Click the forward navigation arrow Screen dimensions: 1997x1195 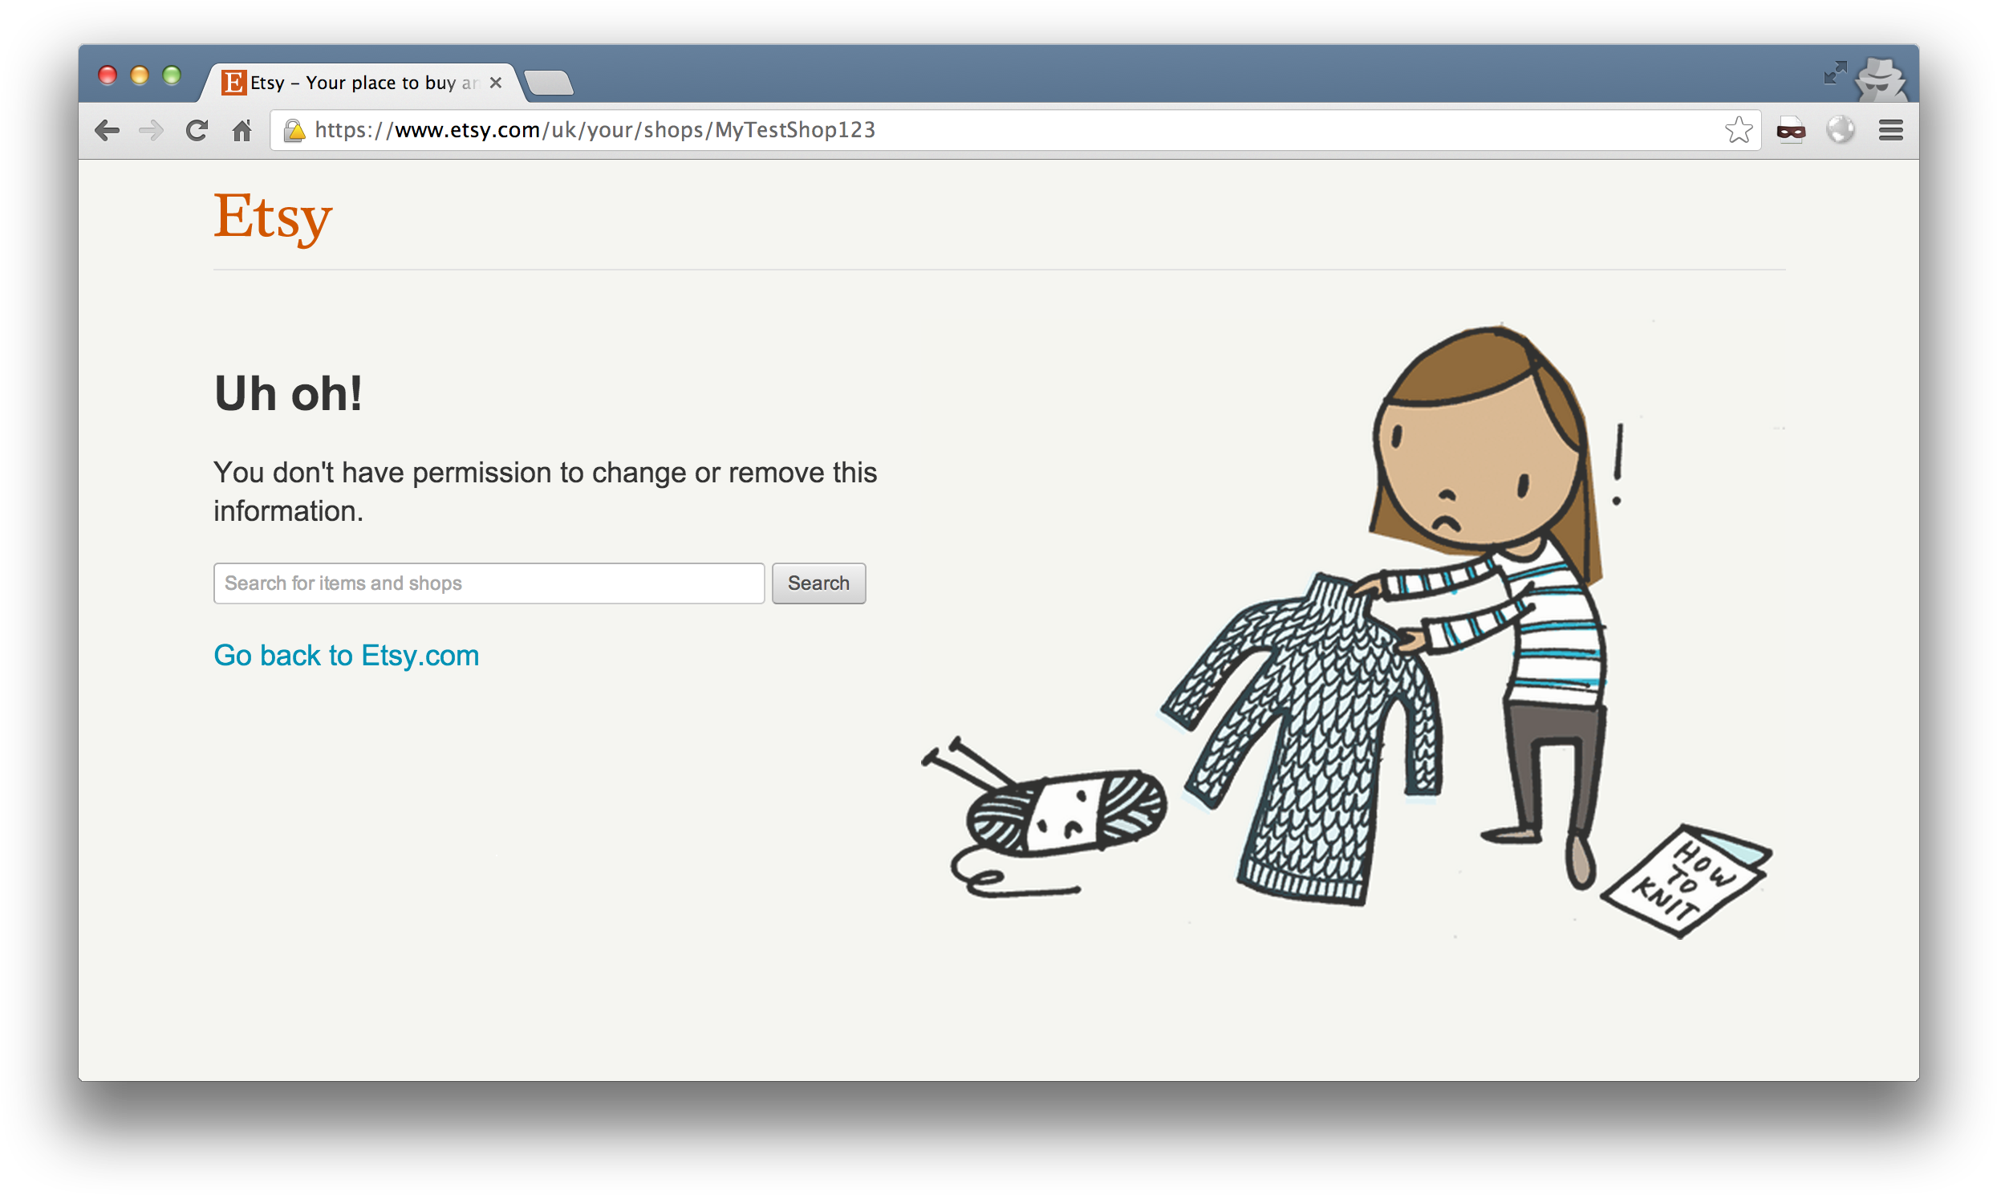click(x=152, y=131)
